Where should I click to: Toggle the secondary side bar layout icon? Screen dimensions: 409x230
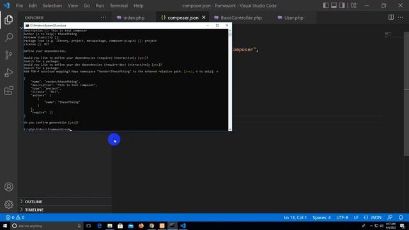tap(342, 6)
